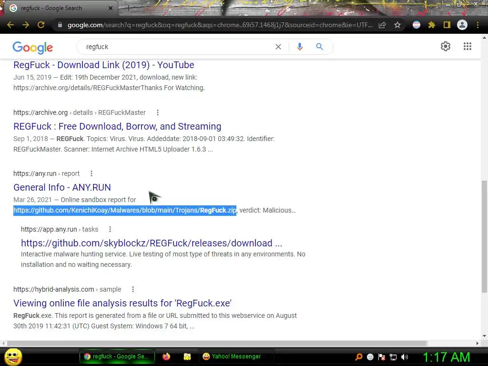Go back to the previous page
This screenshot has height=366, width=488.
coord(10,25)
